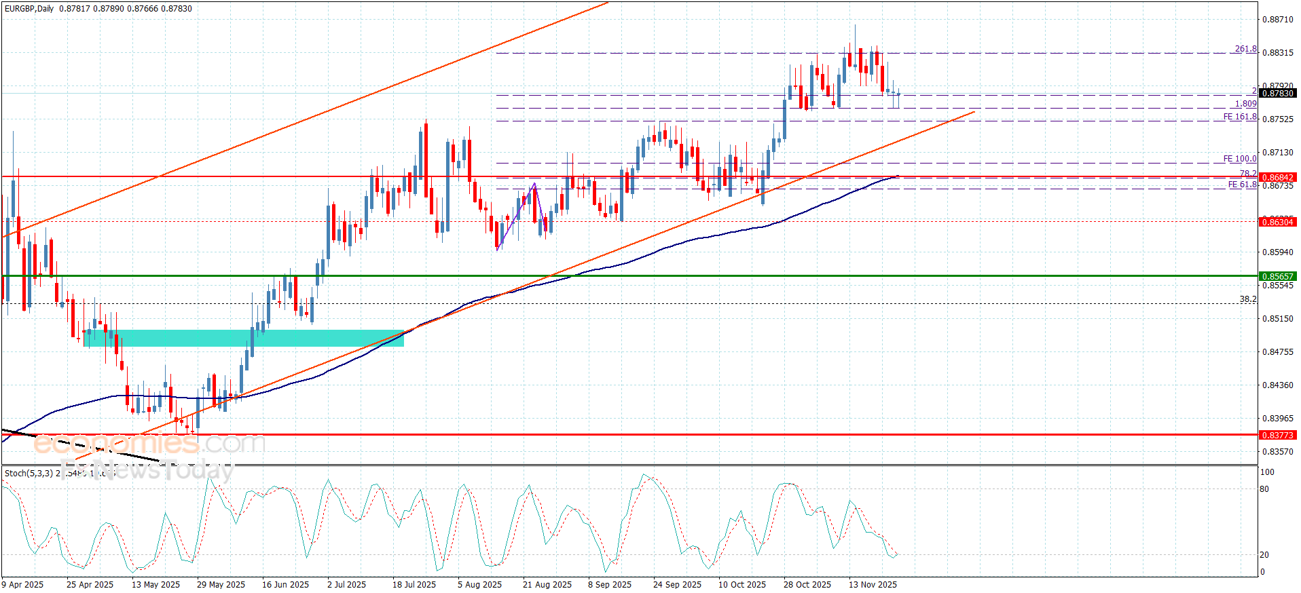Click the 28 Oct 2025 date marker
The width and height of the screenshot is (1301, 593).
(x=807, y=584)
